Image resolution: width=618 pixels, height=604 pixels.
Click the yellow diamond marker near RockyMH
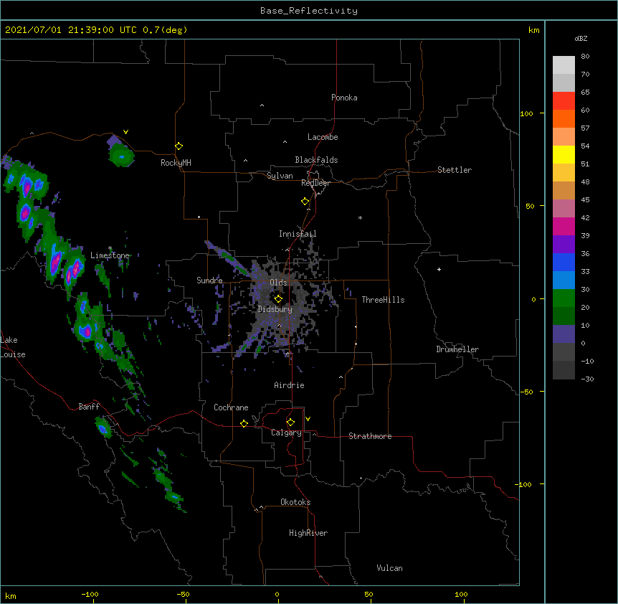pos(179,146)
